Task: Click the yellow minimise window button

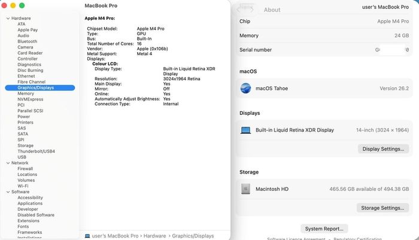Action: (13, 5)
